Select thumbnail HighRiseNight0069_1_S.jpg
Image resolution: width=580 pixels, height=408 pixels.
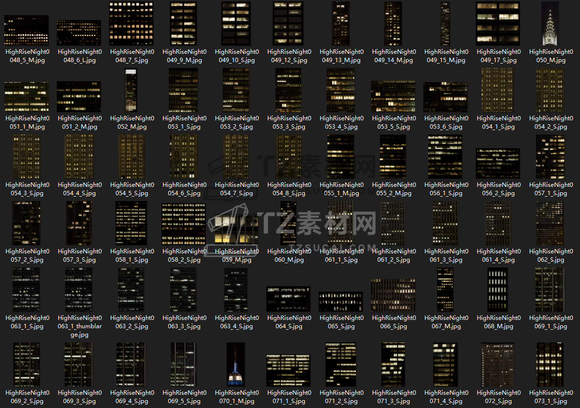(x=550, y=290)
